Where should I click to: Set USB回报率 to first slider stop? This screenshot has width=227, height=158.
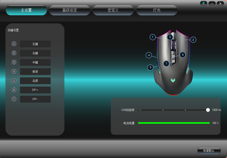(140, 110)
